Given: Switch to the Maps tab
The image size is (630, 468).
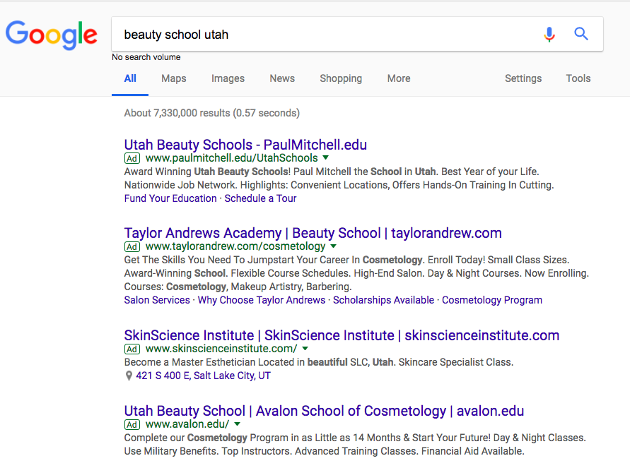Looking at the screenshot, I should point(173,78).
